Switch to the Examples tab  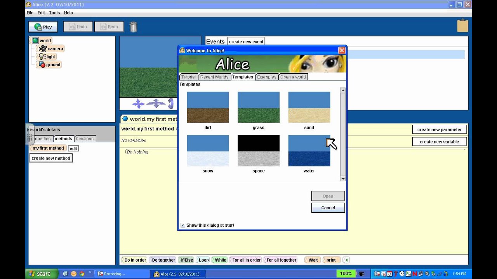267,77
